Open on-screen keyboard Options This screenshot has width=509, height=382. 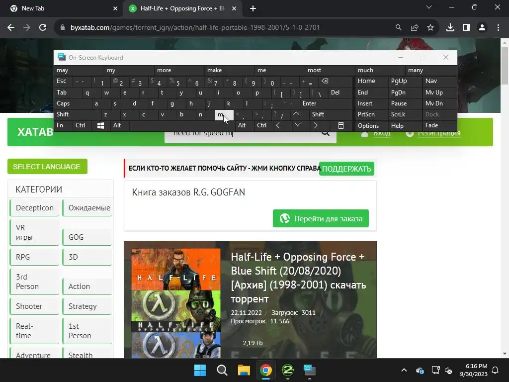tap(371, 126)
